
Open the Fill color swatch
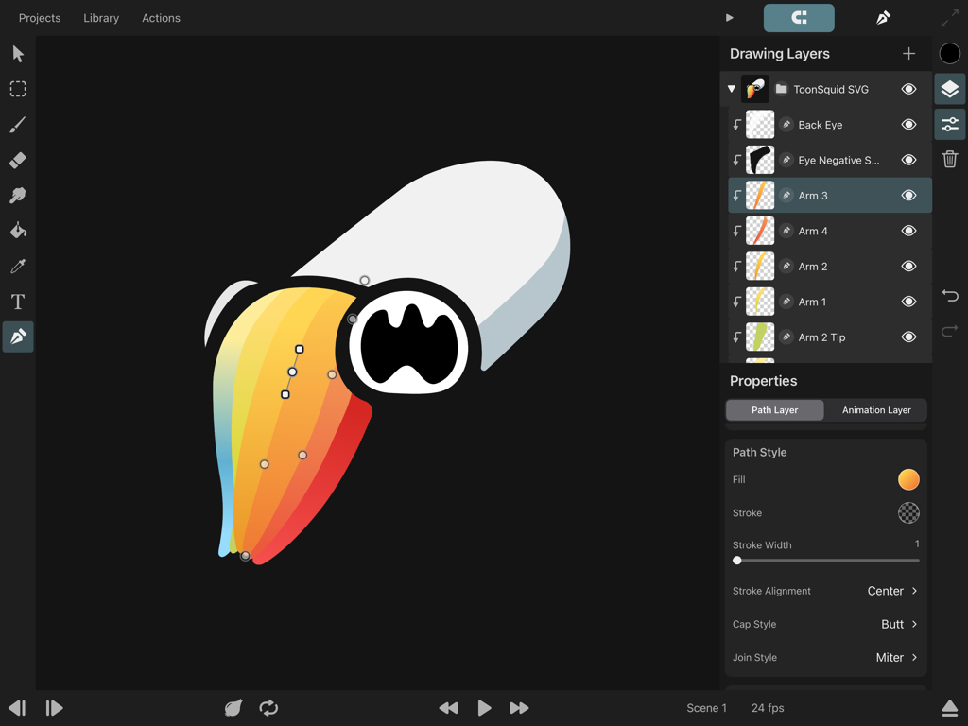(x=908, y=479)
